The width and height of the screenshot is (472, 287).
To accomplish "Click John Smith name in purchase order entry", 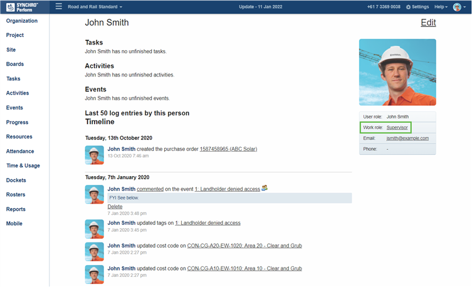I will click(x=122, y=149).
